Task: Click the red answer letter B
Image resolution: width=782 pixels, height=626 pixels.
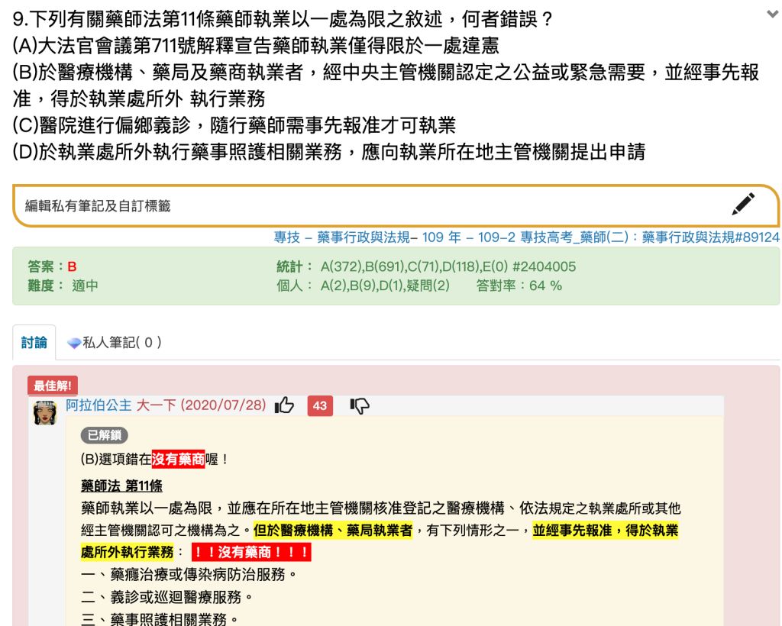Action: coord(72,266)
